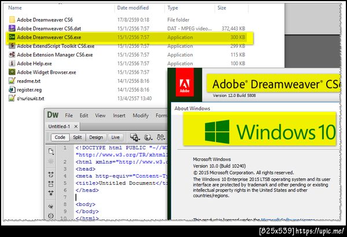Close the Untitled-1 document tab
The width and height of the screenshot is (347, 237).
point(76,126)
